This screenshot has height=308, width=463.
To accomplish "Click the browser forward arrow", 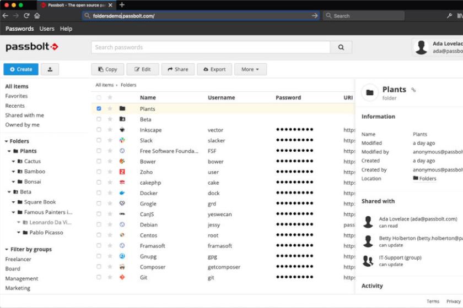I will [16, 15].
